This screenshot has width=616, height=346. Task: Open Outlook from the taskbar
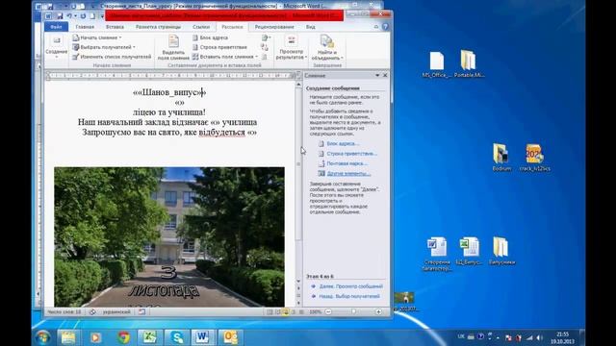point(230,337)
